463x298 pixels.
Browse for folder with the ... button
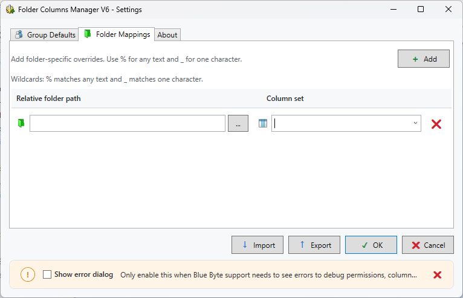click(238, 123)
